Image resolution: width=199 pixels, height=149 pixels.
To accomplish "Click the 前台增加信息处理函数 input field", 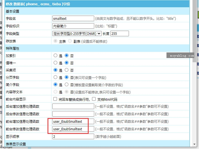I will (x=73, y=122).
